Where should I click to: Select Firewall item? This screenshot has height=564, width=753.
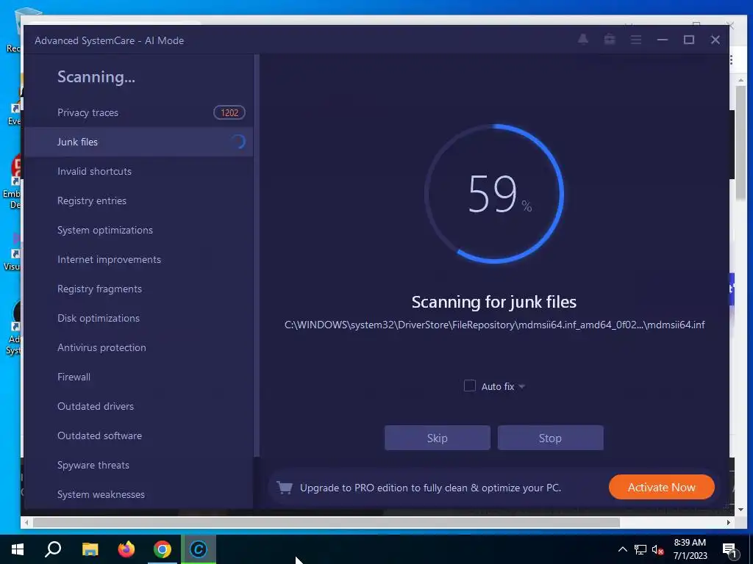(138, 377)
